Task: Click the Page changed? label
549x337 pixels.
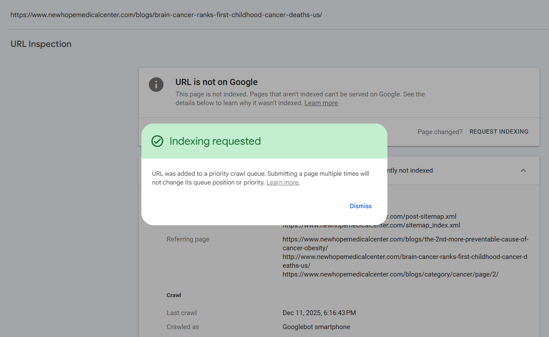Action: point(440,131)
